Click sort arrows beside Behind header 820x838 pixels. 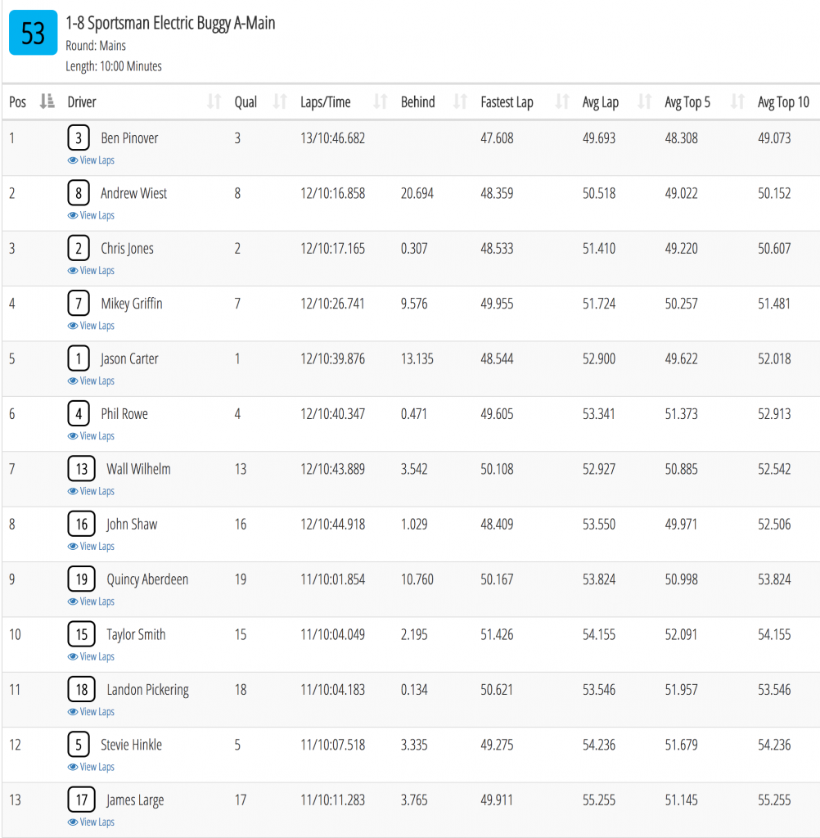point(460,101)
